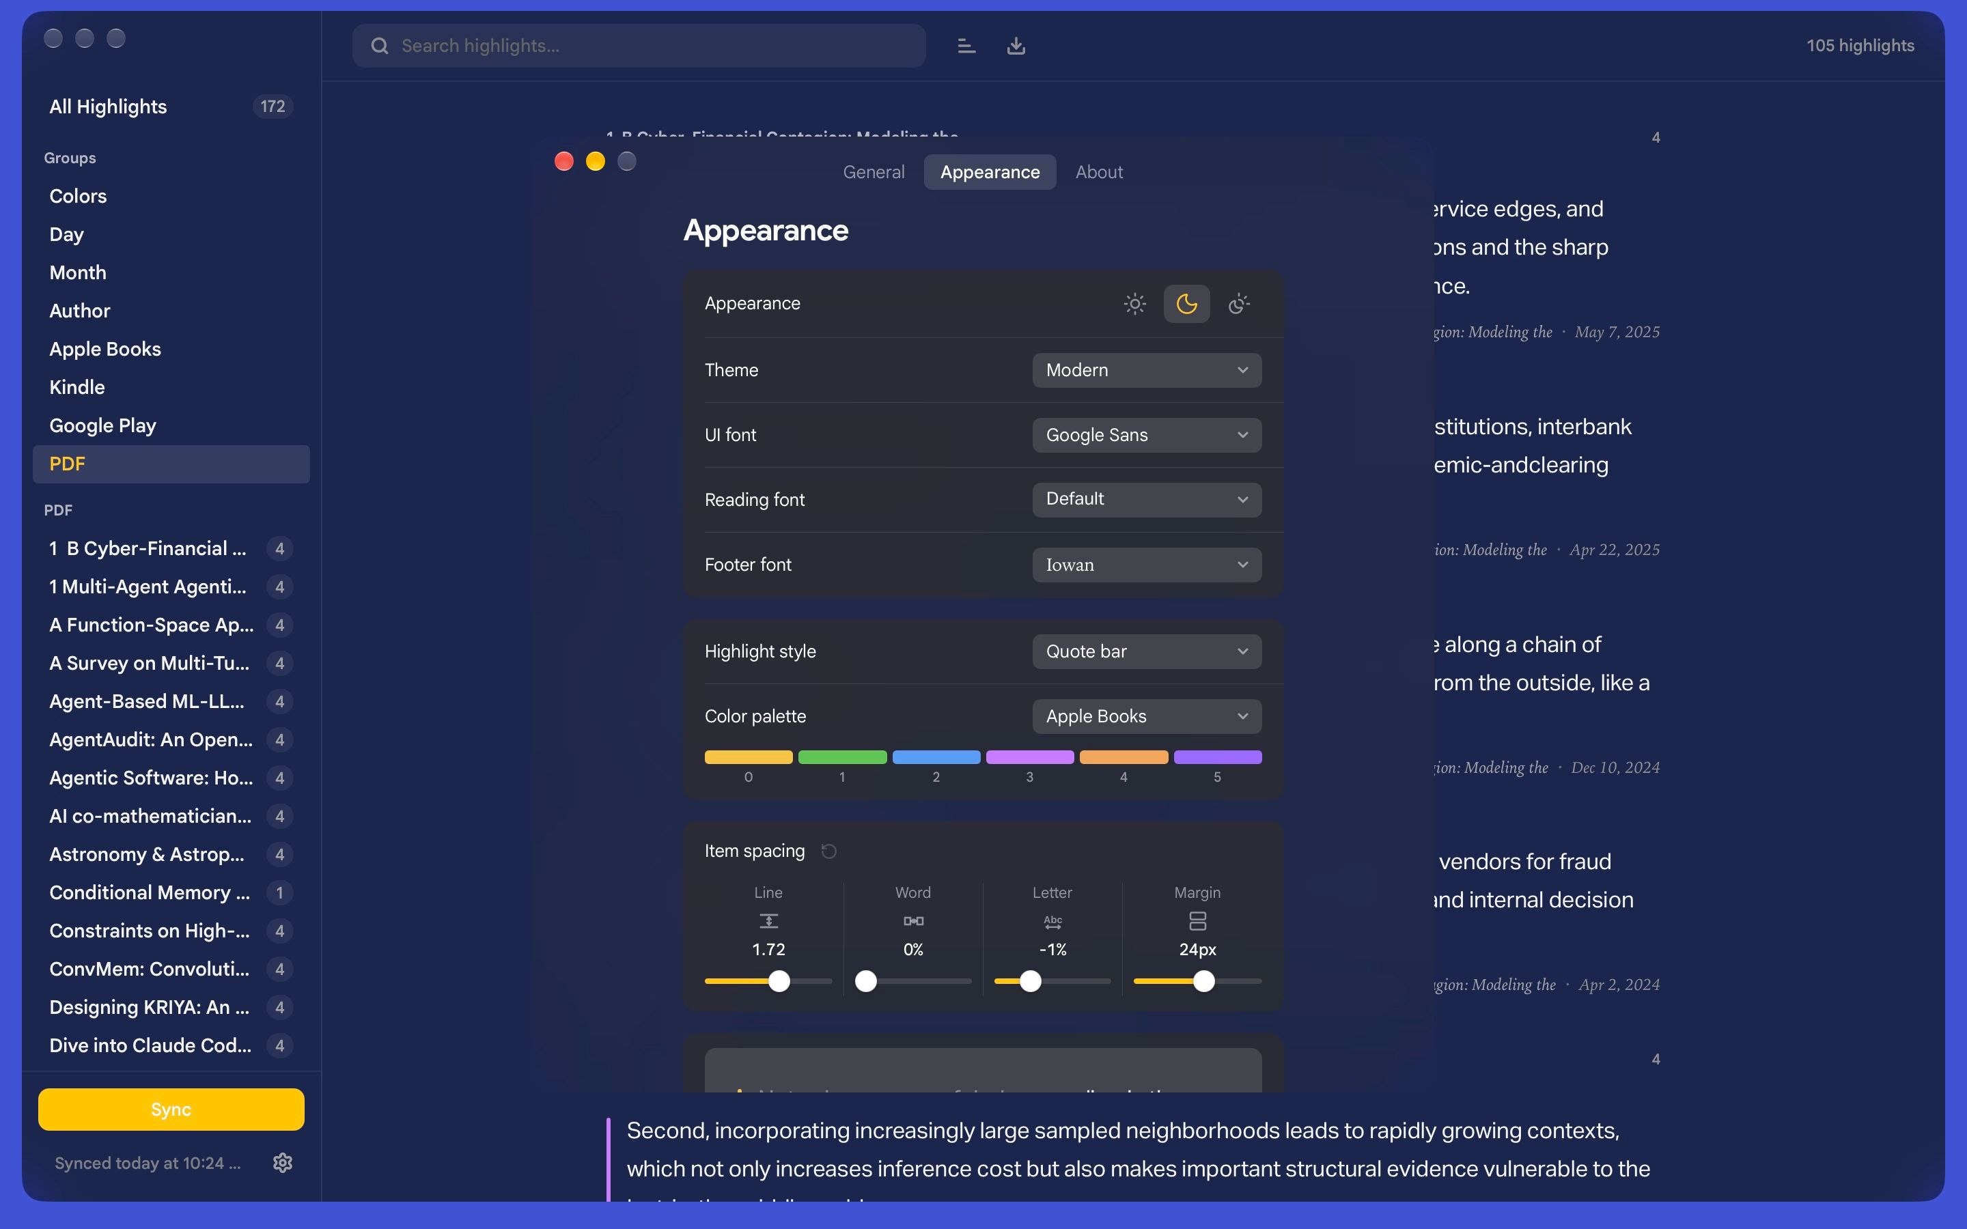Image resolution: width=1967 pixels, height=1229 pixels.
Task: Open the Reading font dropdown
Action: click(x=1147, y=499)
